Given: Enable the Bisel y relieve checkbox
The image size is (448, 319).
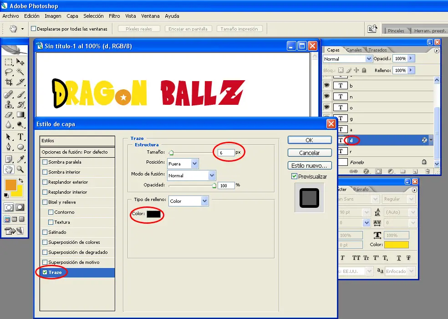Looking at the screenshot, I should coord(45,202).
